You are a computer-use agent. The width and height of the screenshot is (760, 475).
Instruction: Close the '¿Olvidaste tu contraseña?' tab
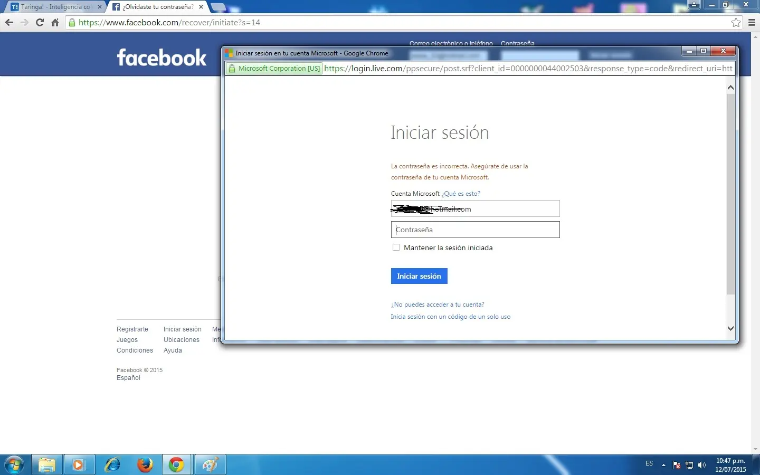201,7
